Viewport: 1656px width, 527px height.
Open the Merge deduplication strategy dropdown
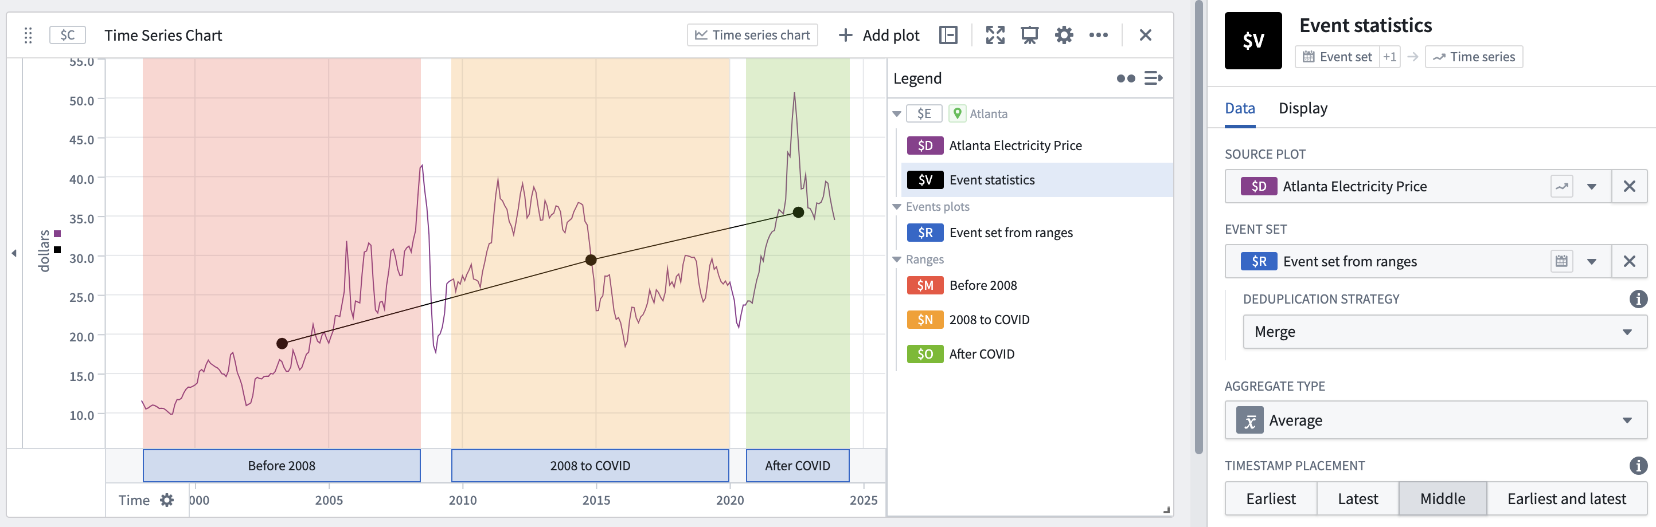click(1444, 332)
